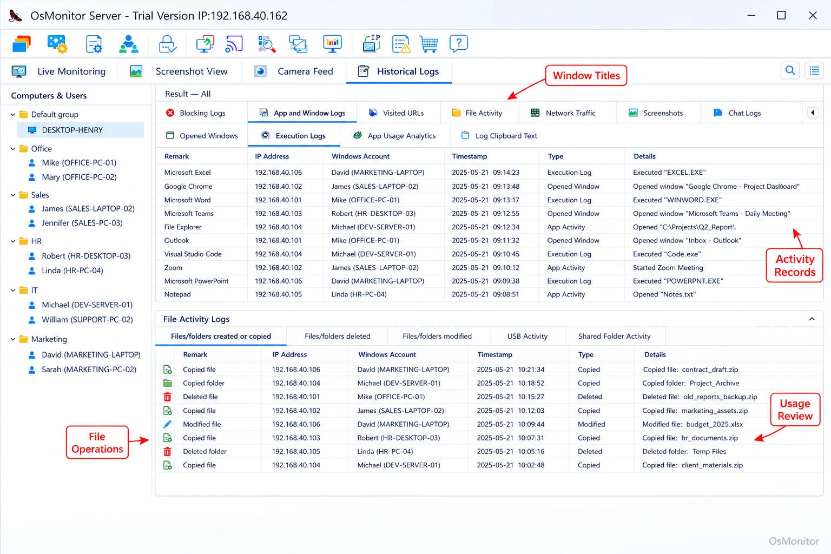The height and width of the screenshot is (554, 831).
Task: Open the App Usage Analytics sub-tab
Action: (x=395, y=136)
